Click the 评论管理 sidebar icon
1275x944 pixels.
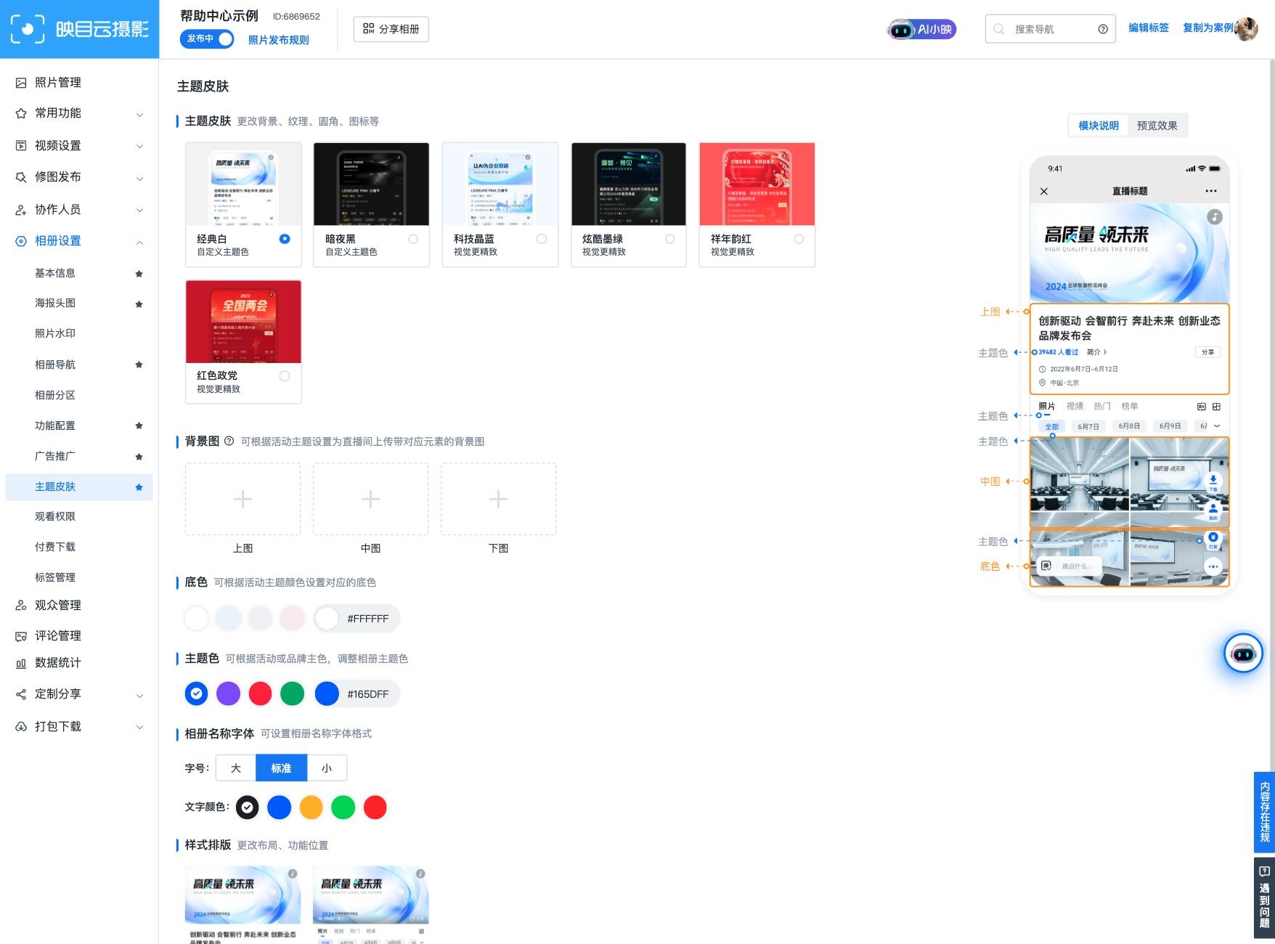click(x=21, y=636)
